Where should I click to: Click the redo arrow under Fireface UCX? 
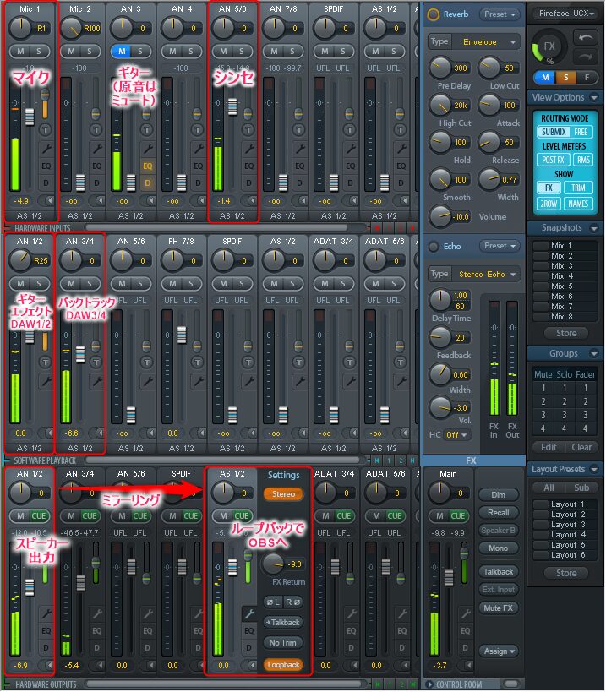tap(585, 57)
